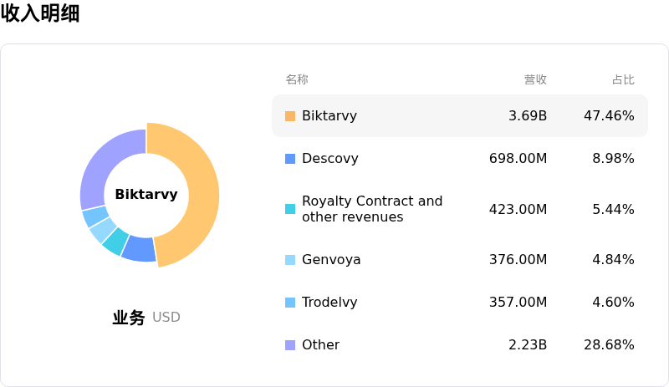
Task: Select the Genvoya row label
Action: [331, 260]
